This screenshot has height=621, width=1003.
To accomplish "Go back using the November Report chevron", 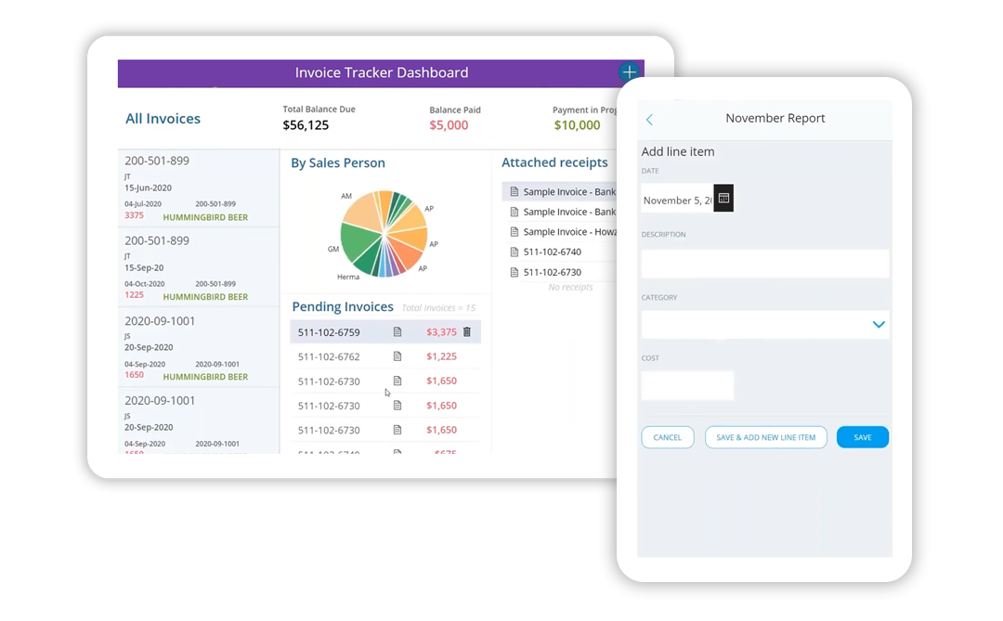I will (649, 120).
